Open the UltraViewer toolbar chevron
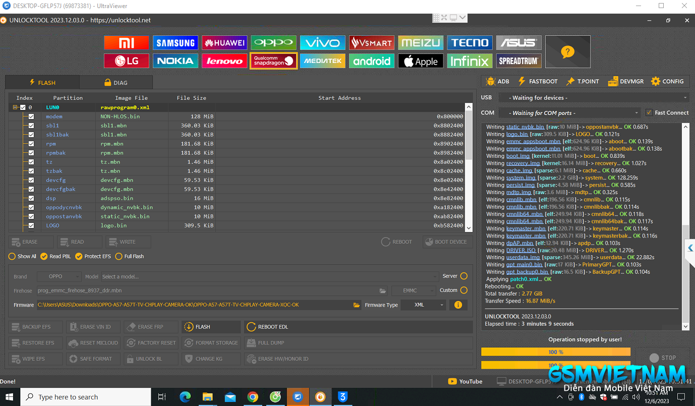695x406 pixels. (462, 18)
